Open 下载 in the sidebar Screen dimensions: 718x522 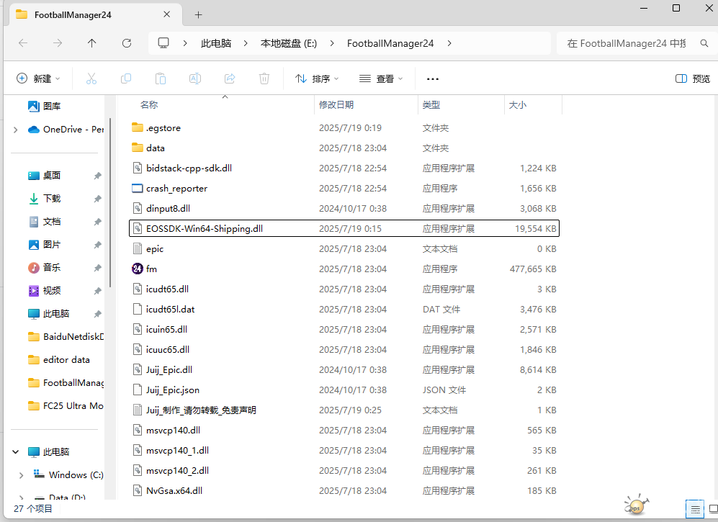45,198
